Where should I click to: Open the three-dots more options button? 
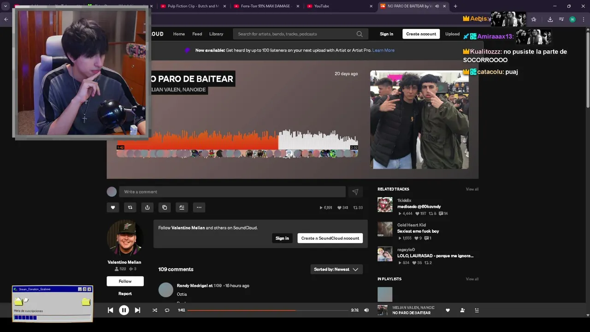[199, 207]
